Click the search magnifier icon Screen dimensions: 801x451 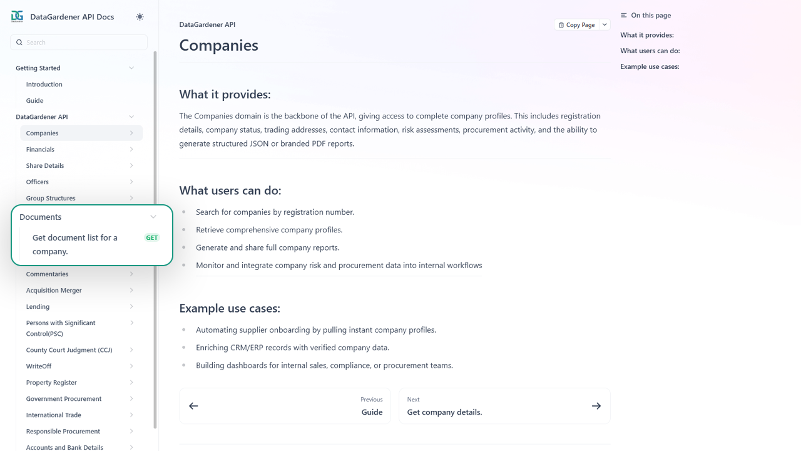[x=19, y=43]
